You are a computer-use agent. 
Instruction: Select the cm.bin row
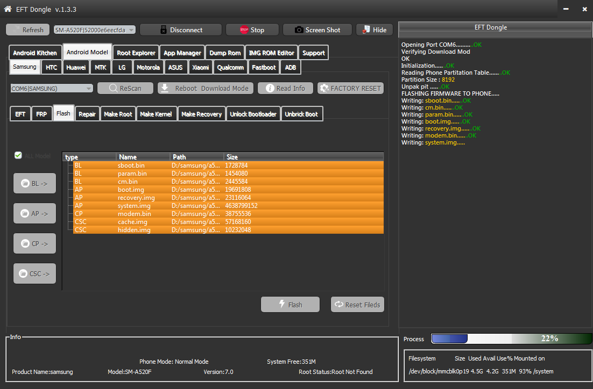coord(228,182)
